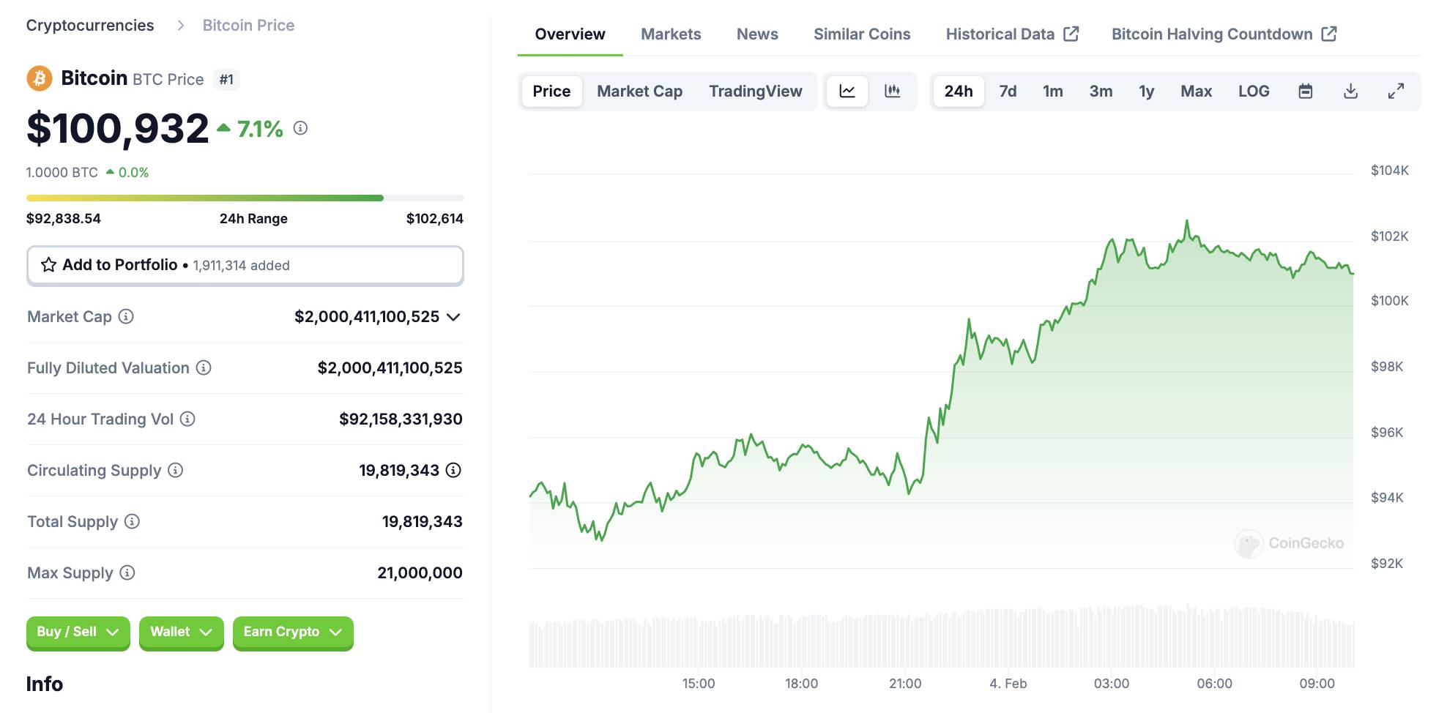Click the #1 rank badge
This screenshot has width=1447, height=713.
click(x=226, y=79)
